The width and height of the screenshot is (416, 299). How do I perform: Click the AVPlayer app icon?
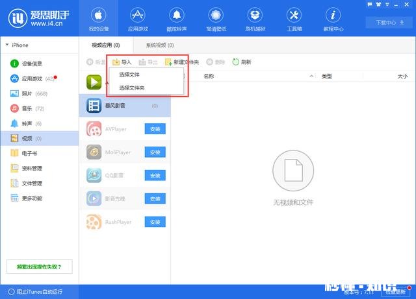point(94,128)
